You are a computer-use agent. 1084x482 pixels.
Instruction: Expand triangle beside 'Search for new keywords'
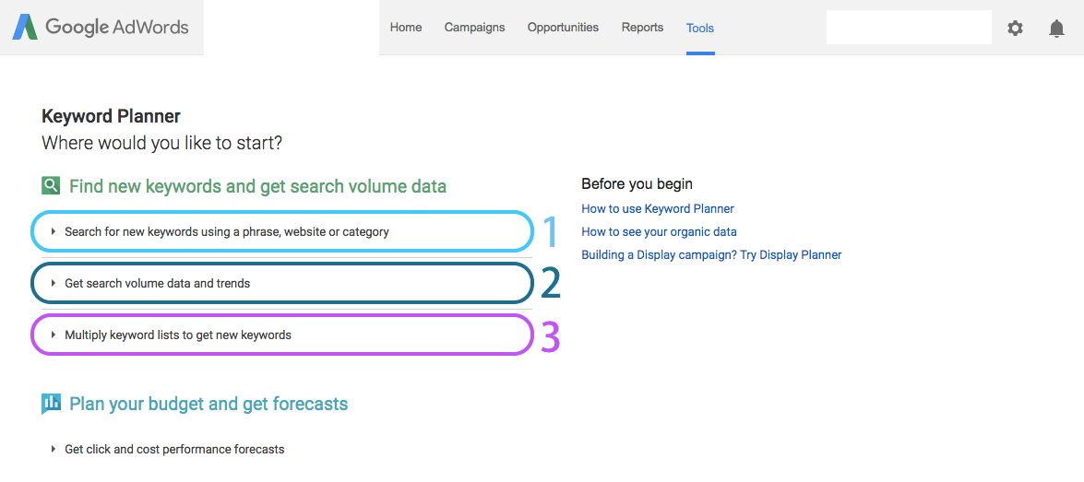click(54, 232)
